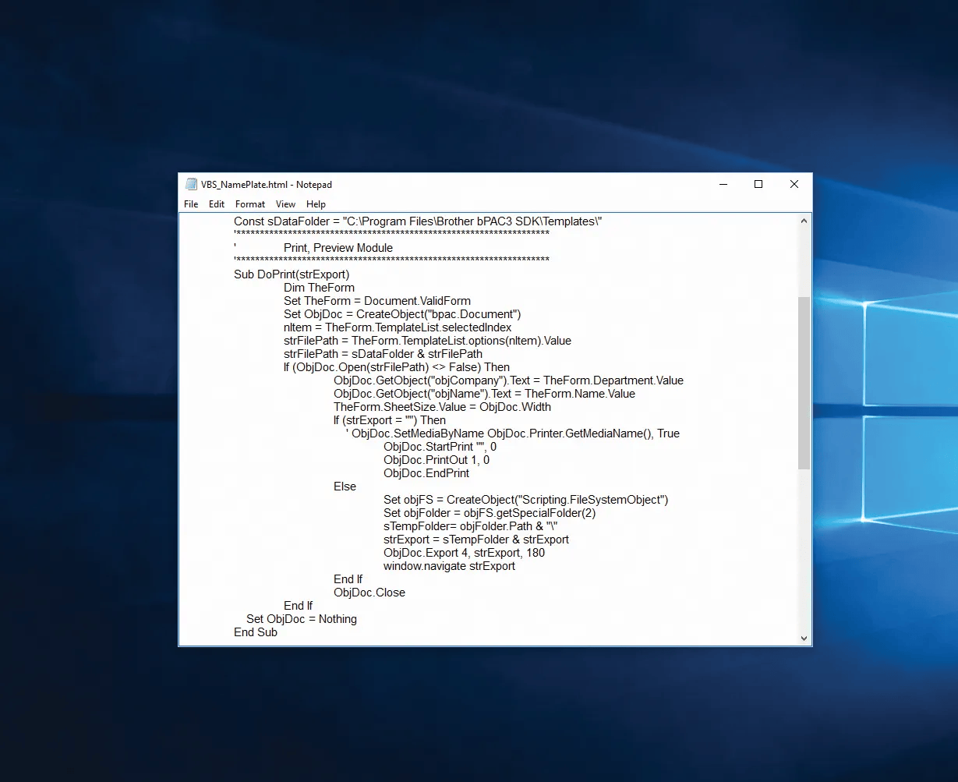Click the Const sDataFolder line

pos(418,221)
